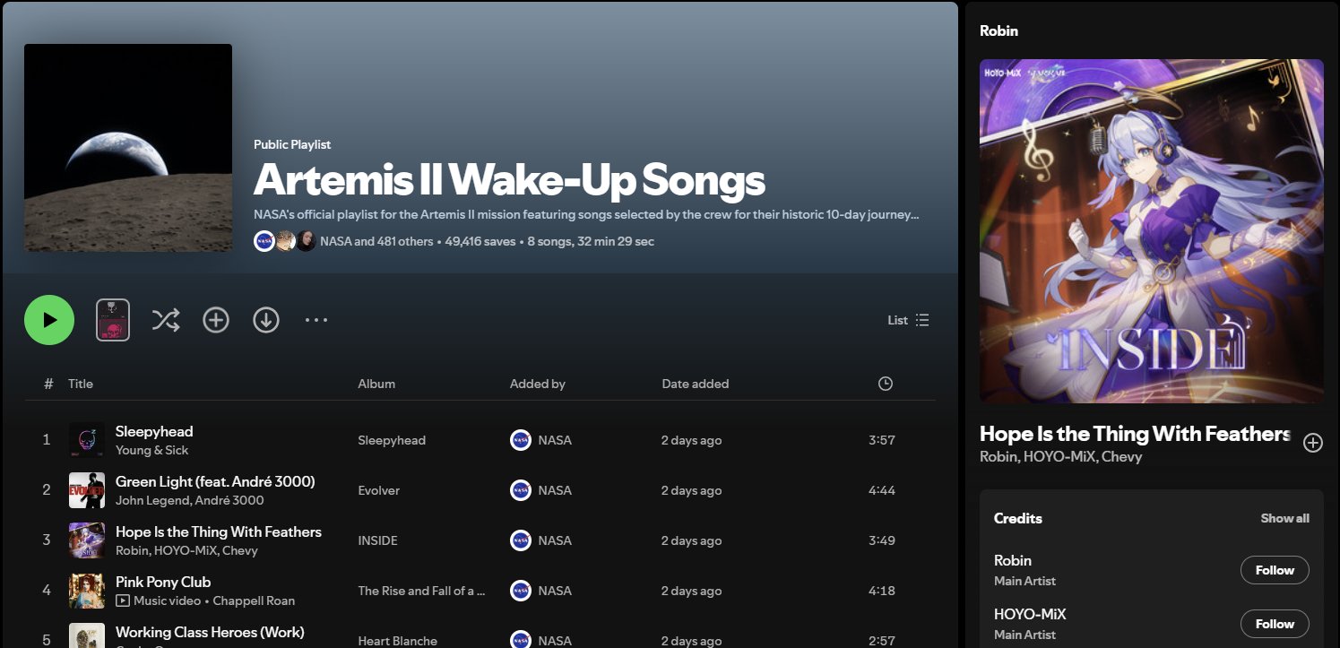Open HOYO-MiX in the Credits section
This screenshot has height=648, width=1340.
click(x=1030, y=614)
